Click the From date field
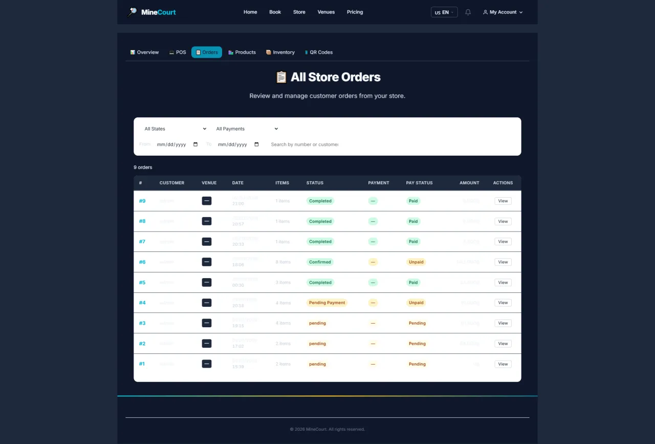 click(178, 144)
